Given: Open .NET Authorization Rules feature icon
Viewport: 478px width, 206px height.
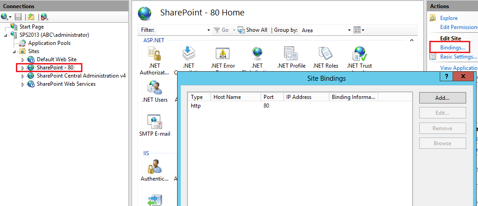Looking at the screenshot, I should pos(154,54).
